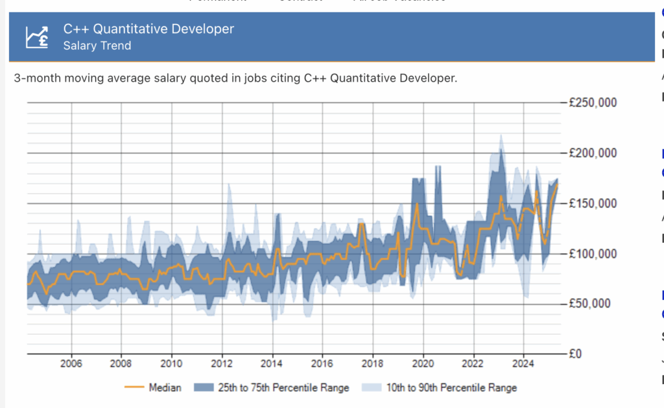This screenshot has height=408, width=664.
Task: Click the light blue 10th–90th percentile legend swatch
Action: point(372,387)
